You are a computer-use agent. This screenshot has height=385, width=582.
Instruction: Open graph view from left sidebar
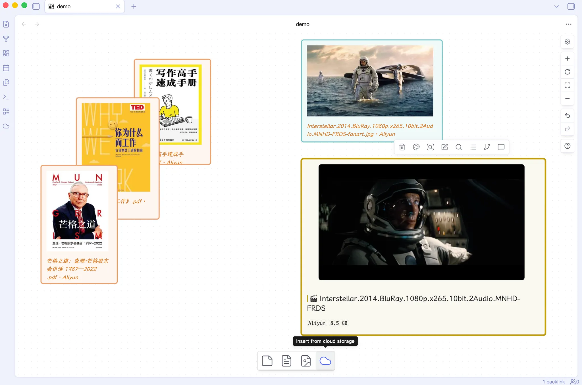point(6,39)
